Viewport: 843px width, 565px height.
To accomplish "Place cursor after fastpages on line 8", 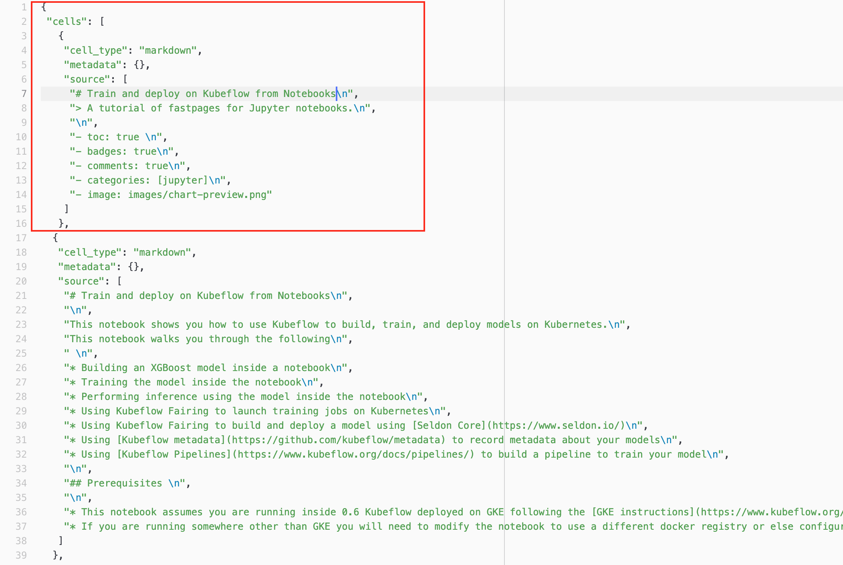I will click(x=219, y=108).
